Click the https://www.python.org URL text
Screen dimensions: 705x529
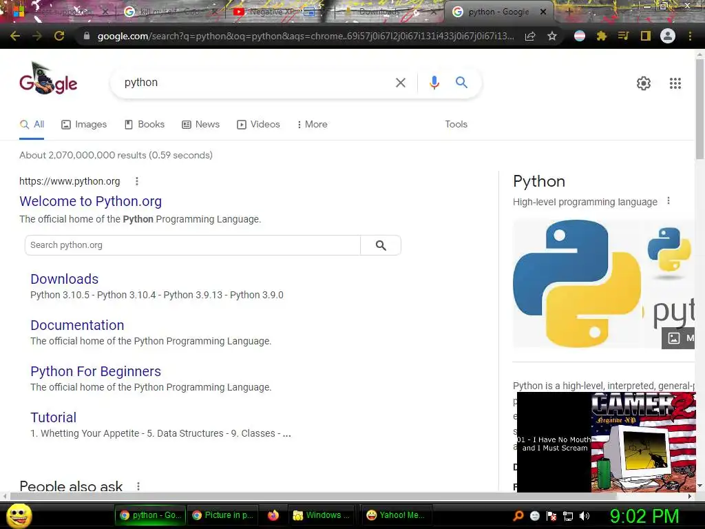[70, 181]
